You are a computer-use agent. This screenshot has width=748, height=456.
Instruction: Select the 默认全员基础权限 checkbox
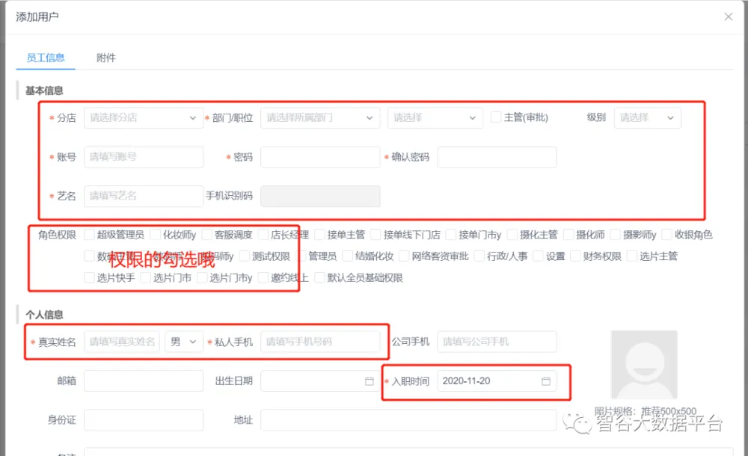pos(320,278)
